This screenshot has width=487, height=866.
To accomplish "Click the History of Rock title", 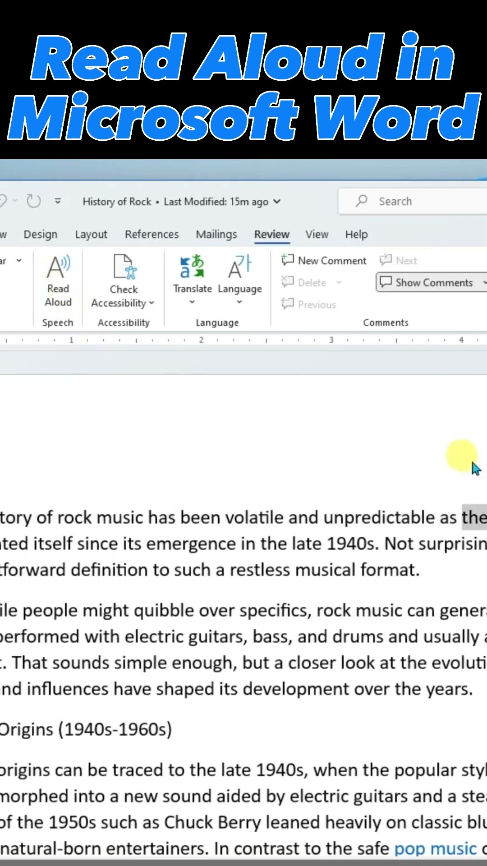I will (x=117, y=202).
